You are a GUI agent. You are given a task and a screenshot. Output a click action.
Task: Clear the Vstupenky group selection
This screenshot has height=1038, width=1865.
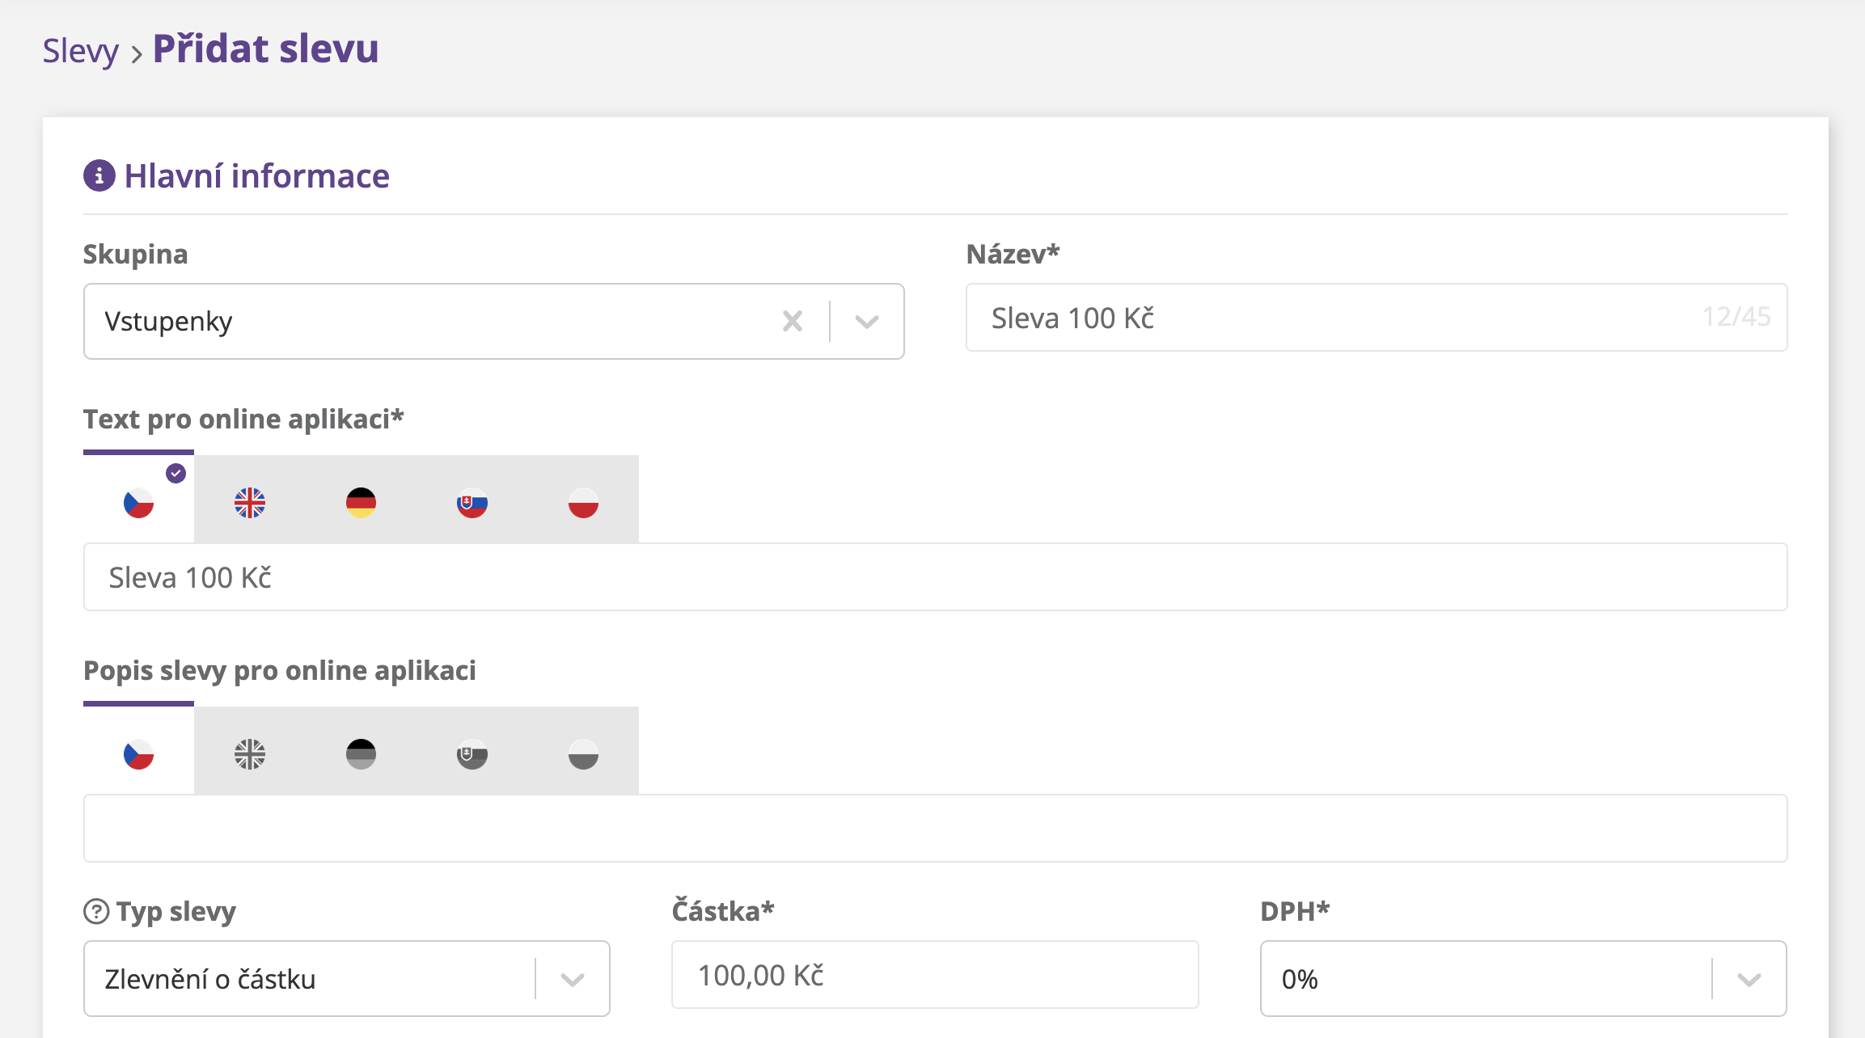(793, 322)
